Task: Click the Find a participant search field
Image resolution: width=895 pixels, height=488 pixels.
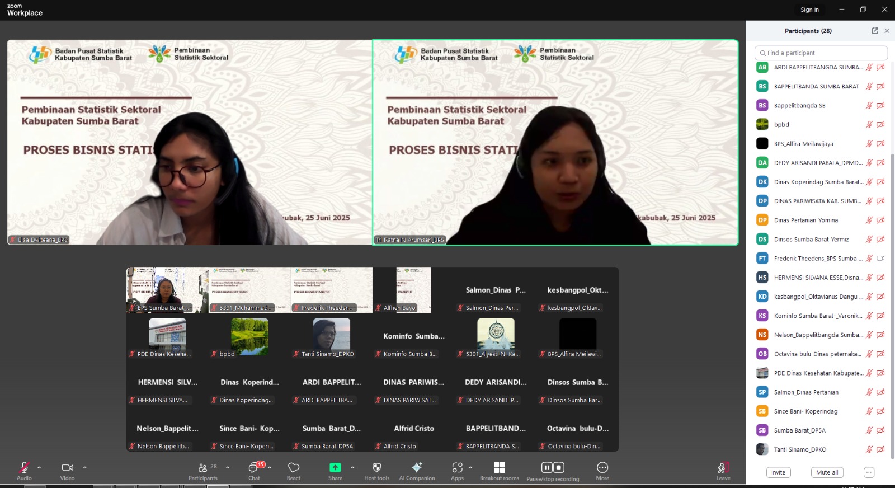Action: (821, 53)
